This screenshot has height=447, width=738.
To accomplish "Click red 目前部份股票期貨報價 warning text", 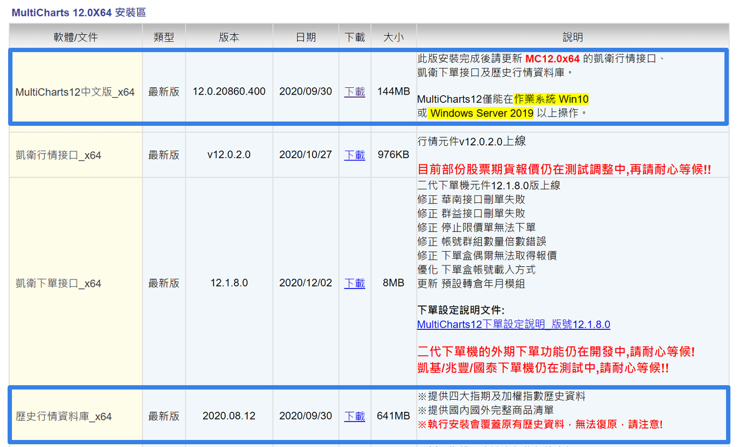I will click(564, 169).
